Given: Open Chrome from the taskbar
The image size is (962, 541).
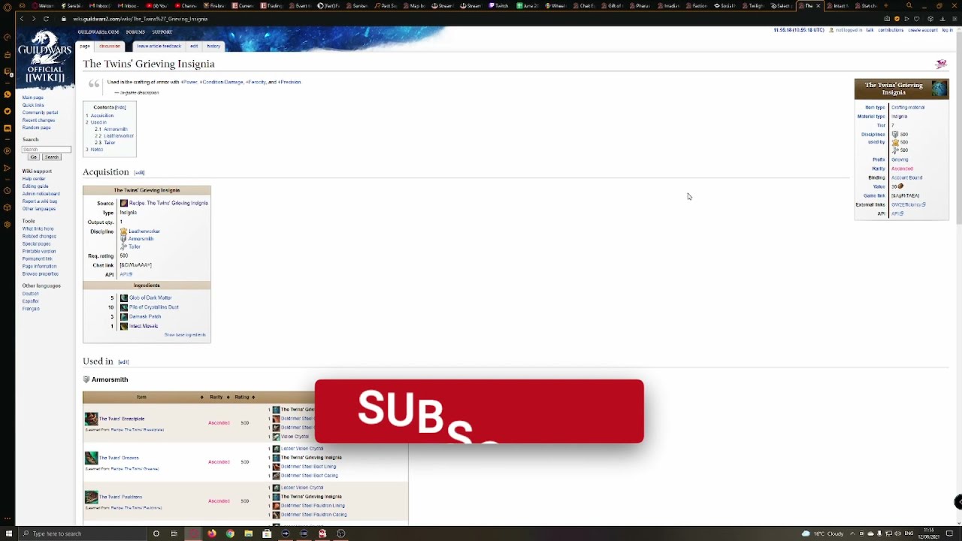Looking at the screenshot, I should click(x=230, y=533).
